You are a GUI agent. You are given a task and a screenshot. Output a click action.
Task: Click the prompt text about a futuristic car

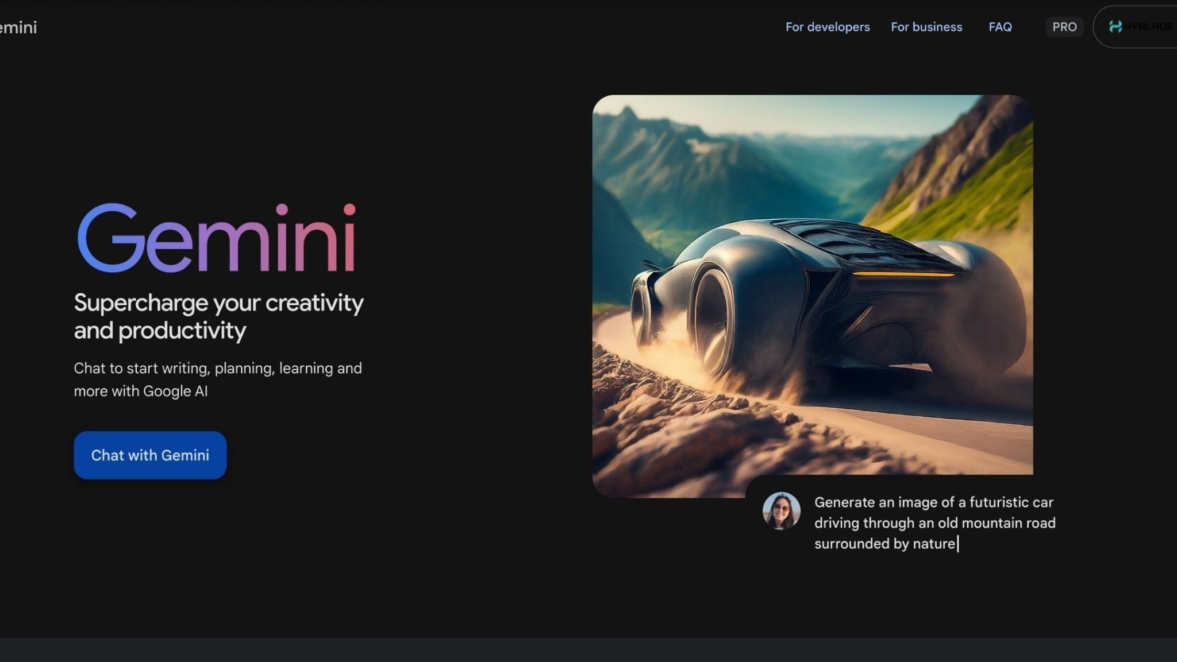pos(935,523)
